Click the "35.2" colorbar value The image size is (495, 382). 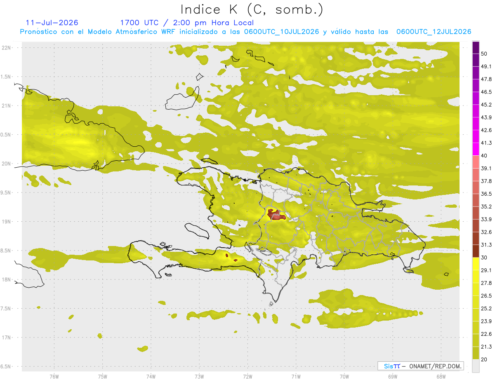[486, 206]
